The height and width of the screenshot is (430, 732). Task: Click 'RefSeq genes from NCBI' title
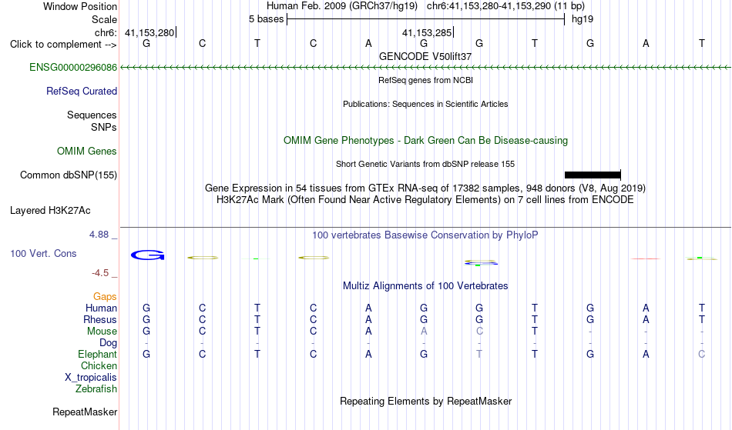point(426,80)
